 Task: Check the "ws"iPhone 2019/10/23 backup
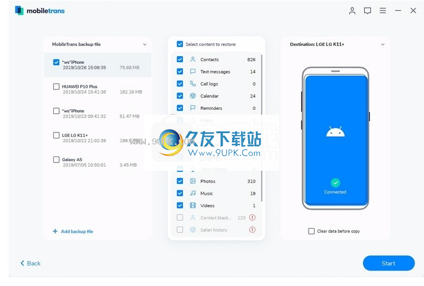point(56,111)
